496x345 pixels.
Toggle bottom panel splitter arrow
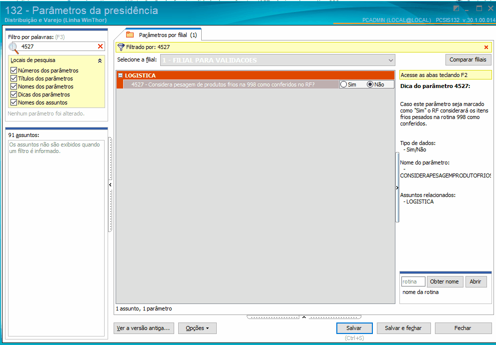[x=304, y=317]
